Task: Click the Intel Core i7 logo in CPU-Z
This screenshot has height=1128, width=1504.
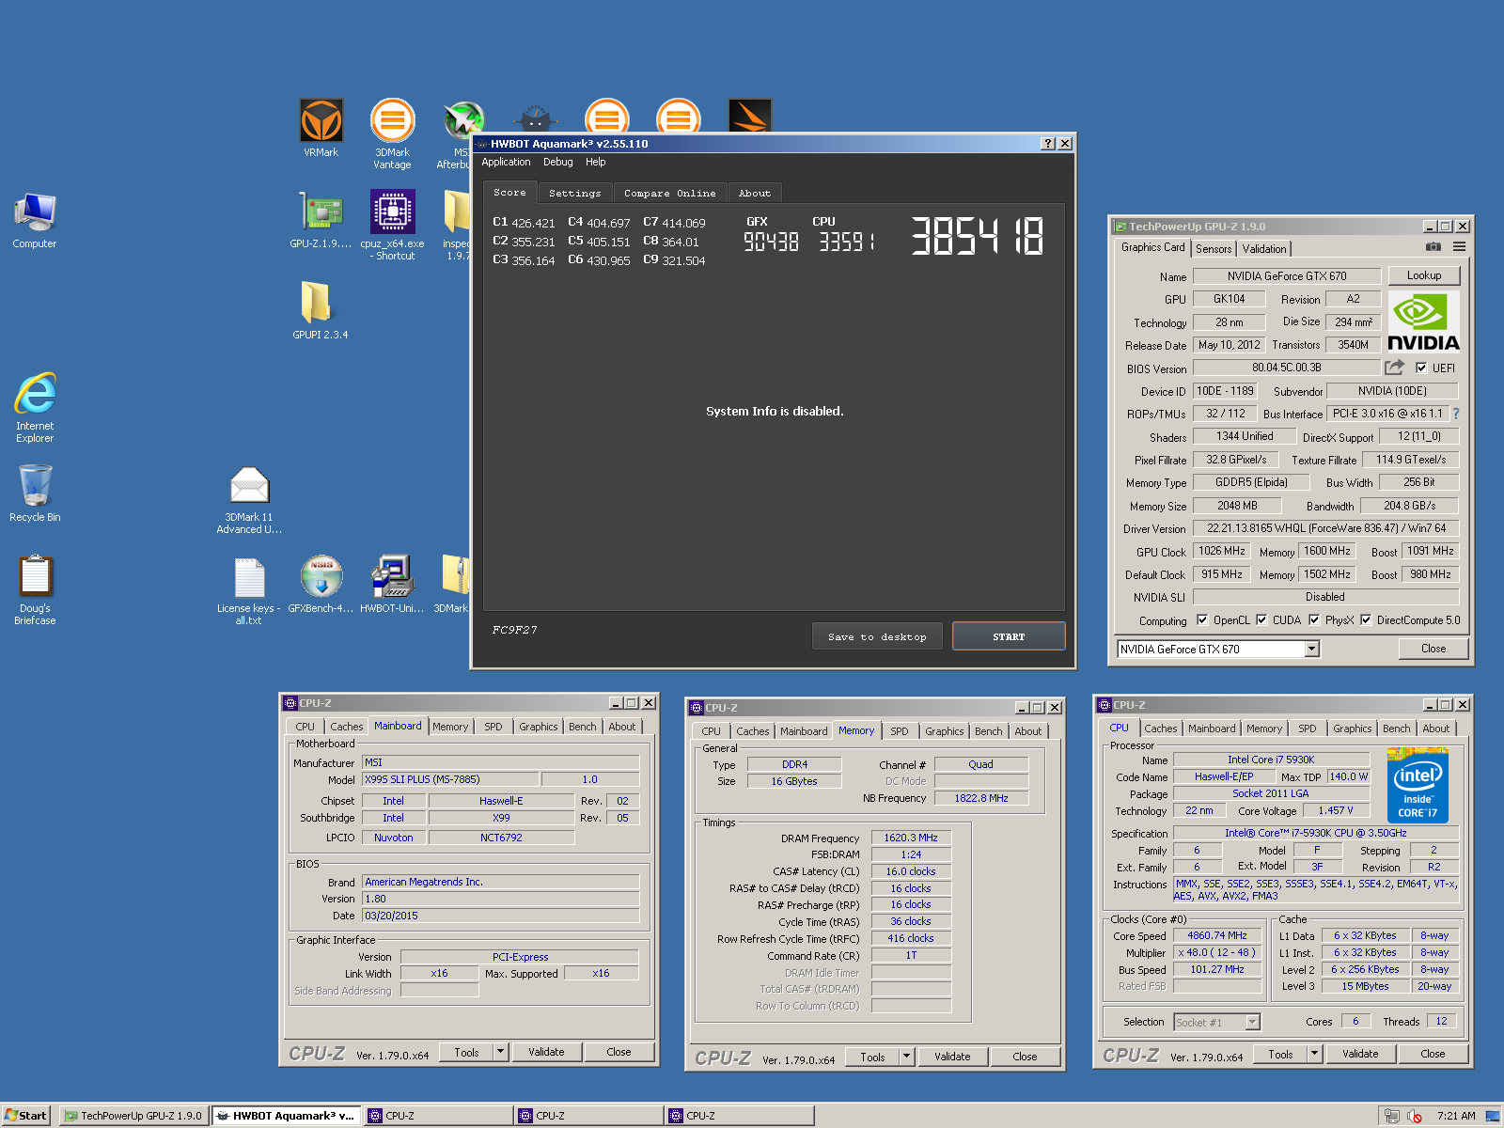Action: click(1418, 786)
